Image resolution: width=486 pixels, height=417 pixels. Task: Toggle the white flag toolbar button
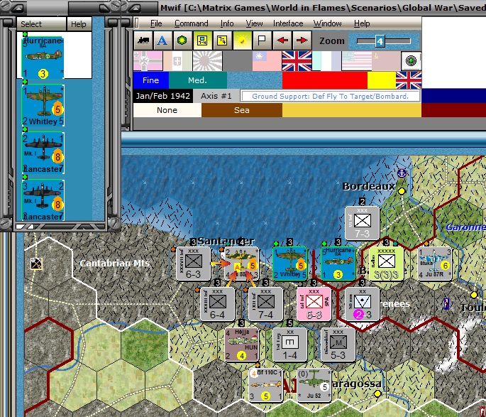(262, 40)
